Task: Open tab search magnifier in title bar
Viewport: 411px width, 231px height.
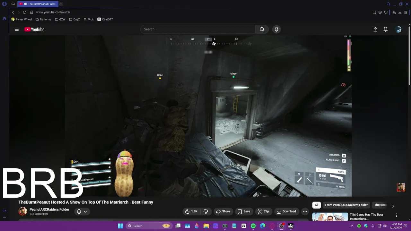Action: click(388, 4)
